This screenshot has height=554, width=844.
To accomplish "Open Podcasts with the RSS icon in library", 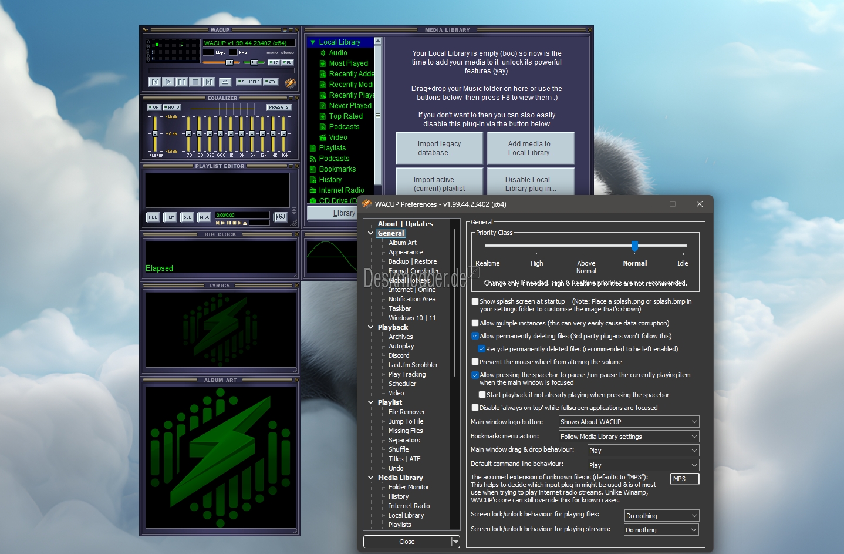I will pyautogui.click(x=333, y=159).
